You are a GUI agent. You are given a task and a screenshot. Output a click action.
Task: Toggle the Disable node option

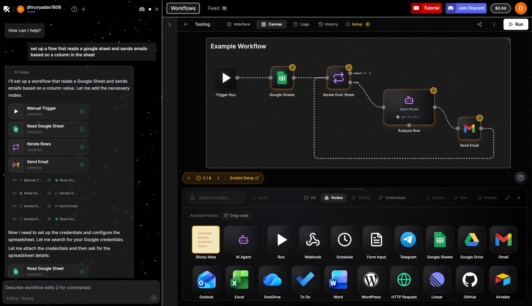point(487,198)
